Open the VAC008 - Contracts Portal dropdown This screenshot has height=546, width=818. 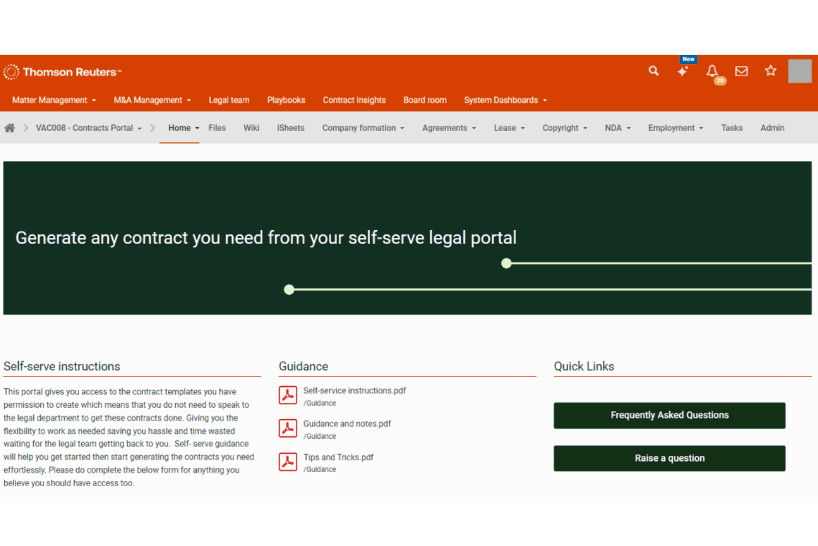(89, 128)
